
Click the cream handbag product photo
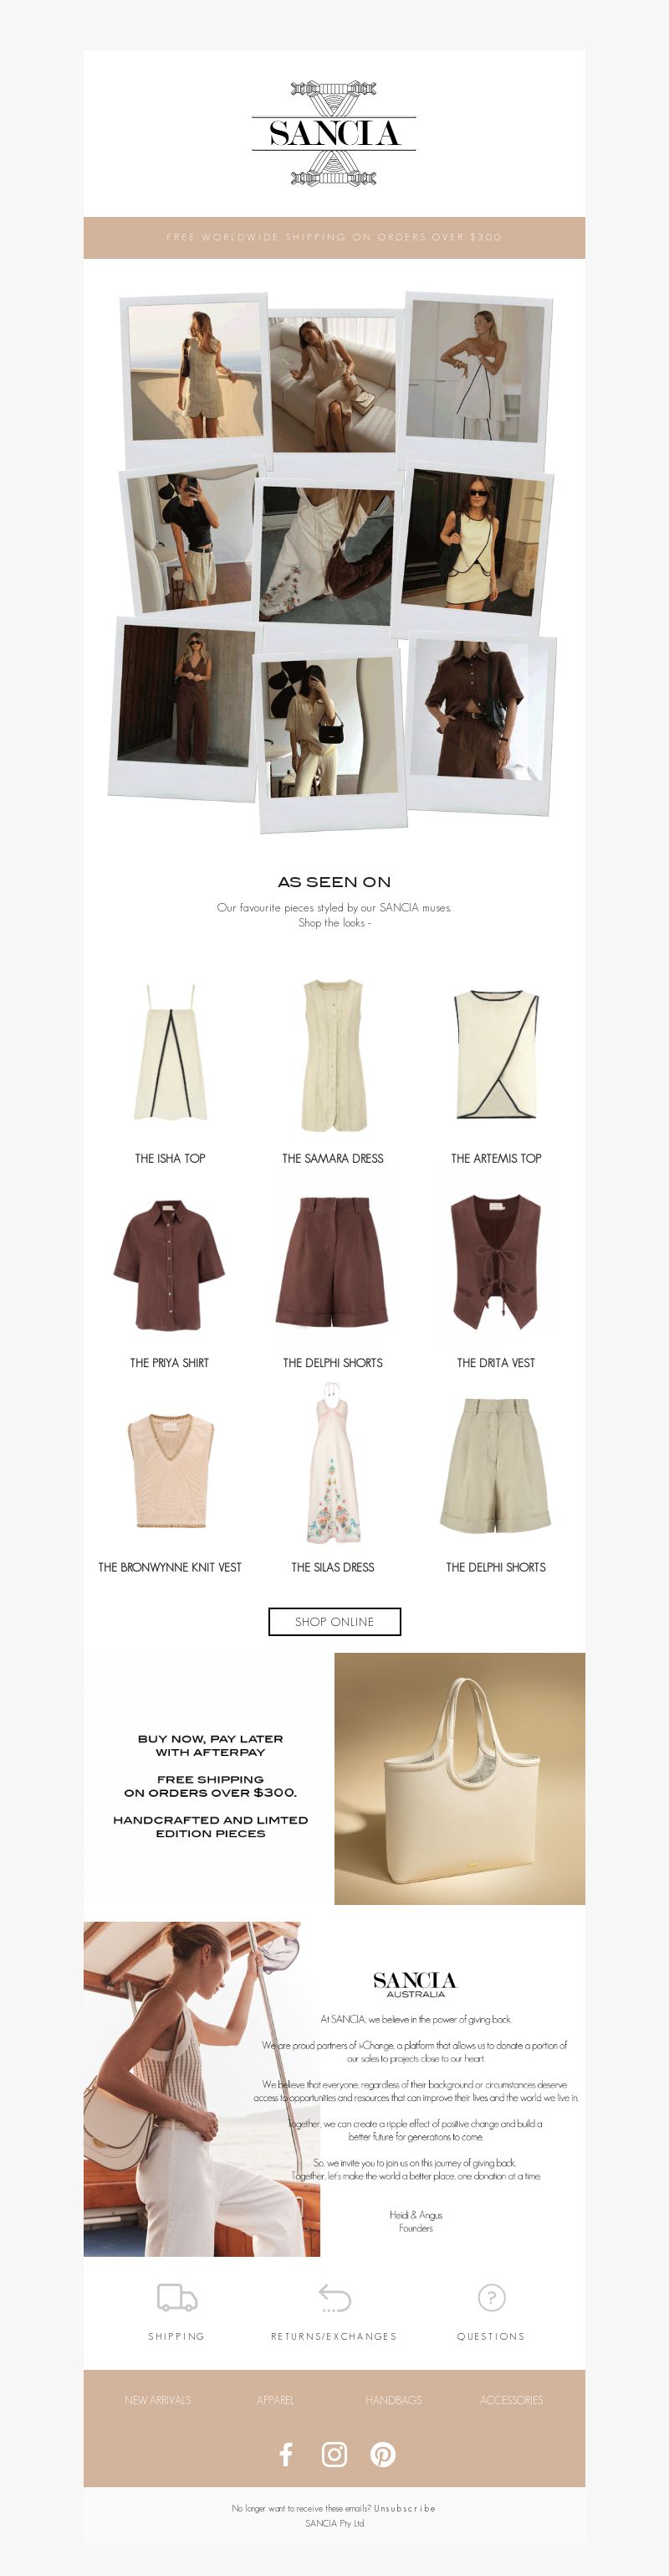[x=459, y=1778]
